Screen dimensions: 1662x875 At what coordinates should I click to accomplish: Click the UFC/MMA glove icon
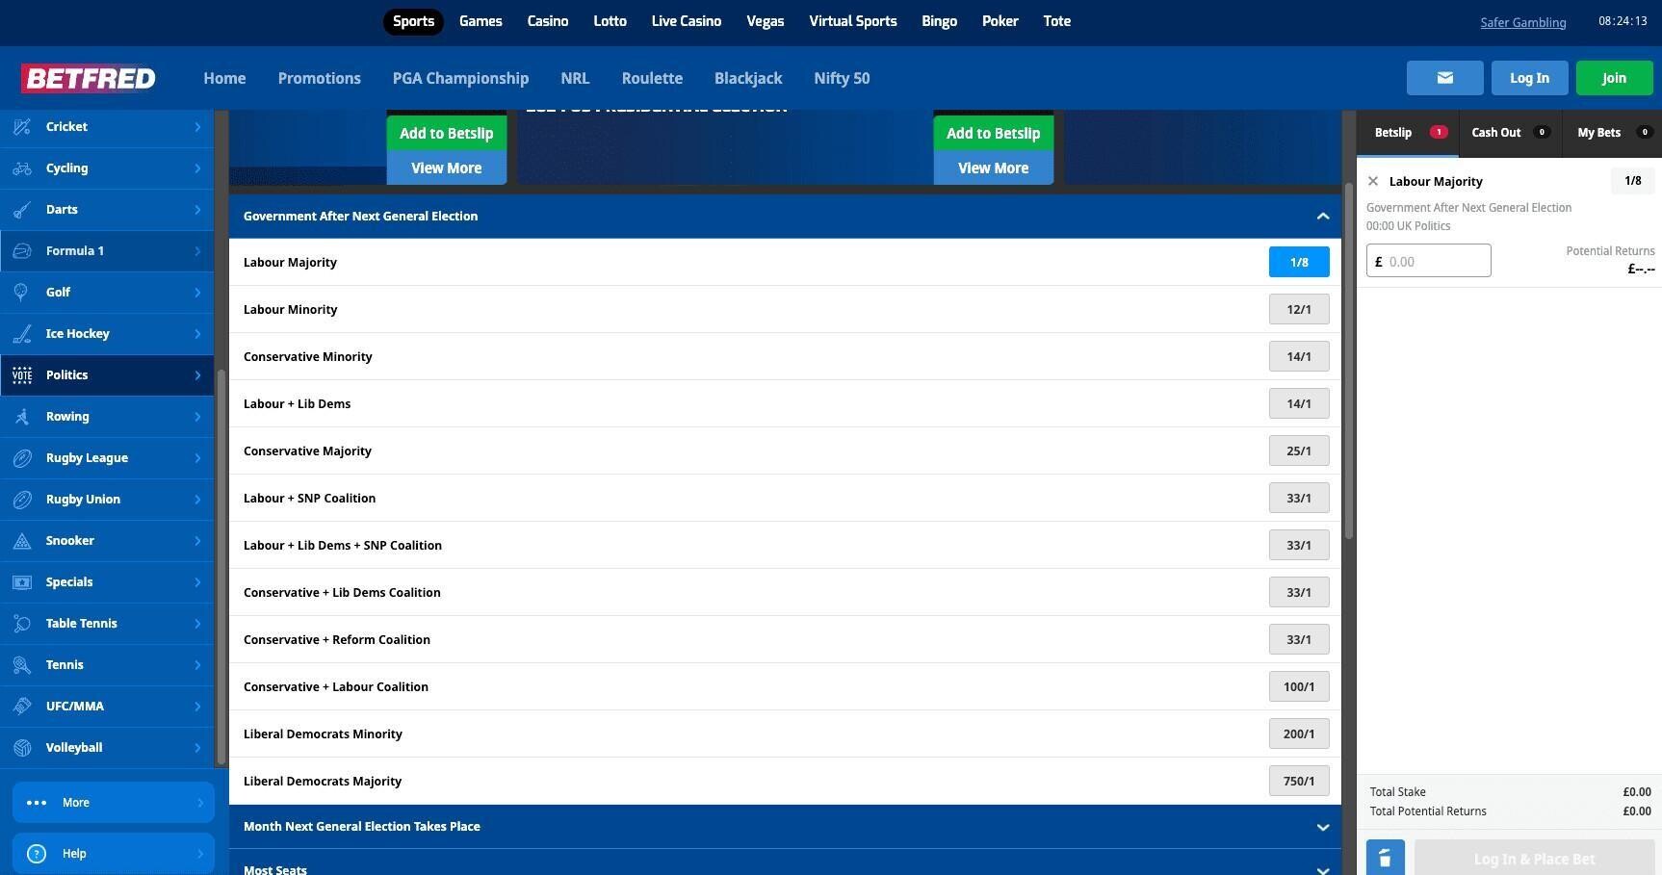pos(22,706)
